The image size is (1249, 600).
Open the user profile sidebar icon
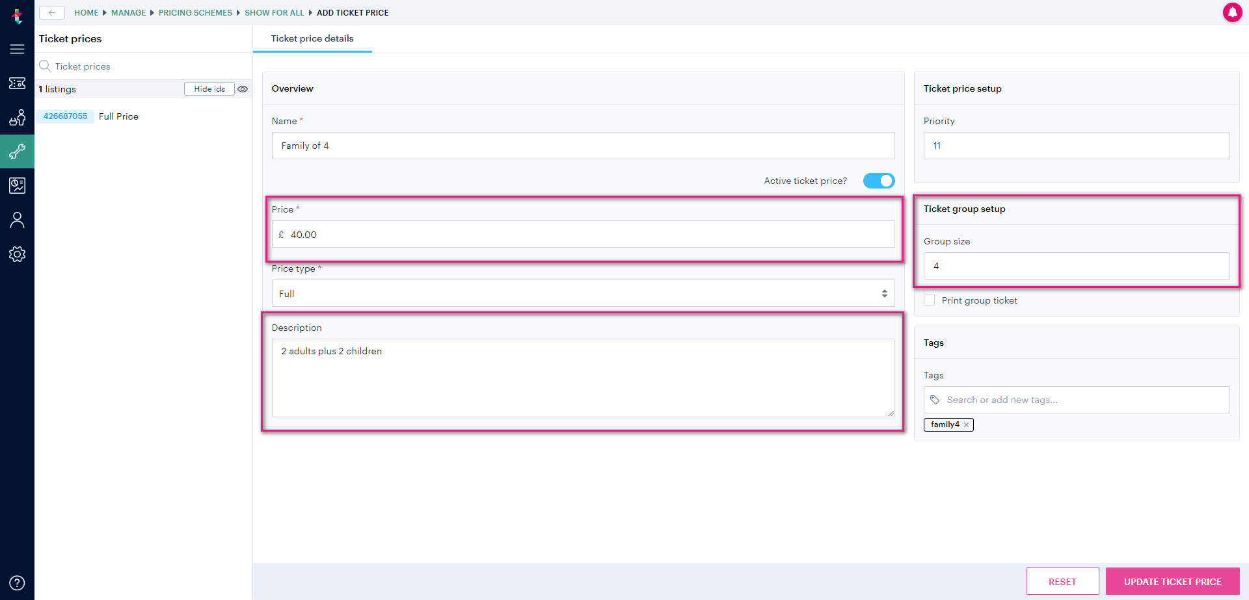18,220
